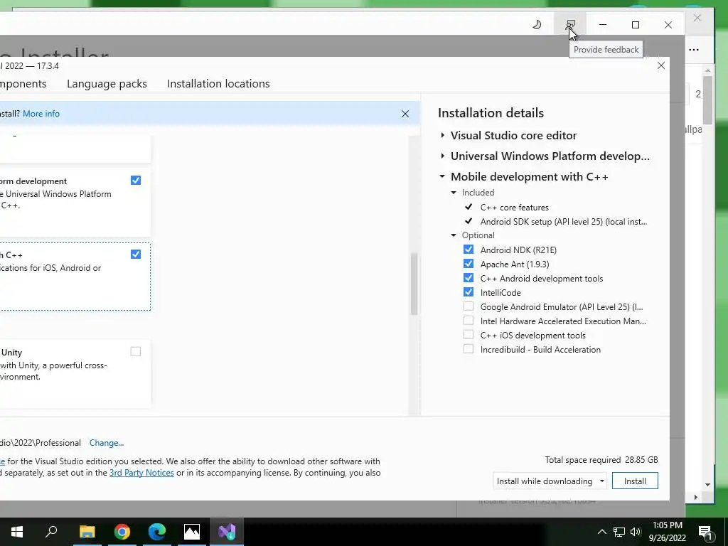Launch Microsoft Edge from the taskbar
Screen dimensions: 728x546
[157, 532]
